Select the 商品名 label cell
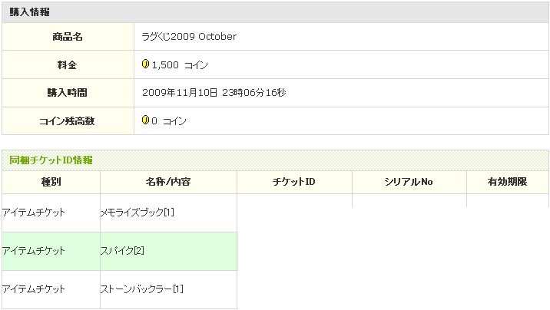Image resolution: width=550 pixels, height=310 pixels. point(68,37)
